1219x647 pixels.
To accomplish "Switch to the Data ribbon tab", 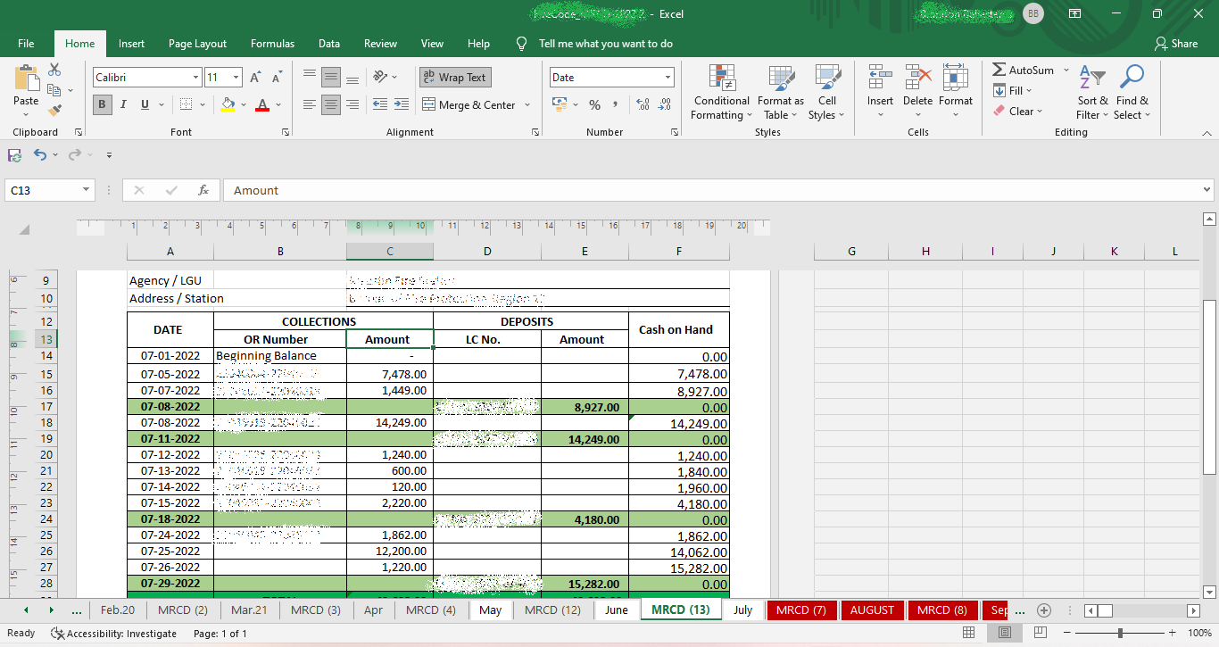I will [329, 44].
